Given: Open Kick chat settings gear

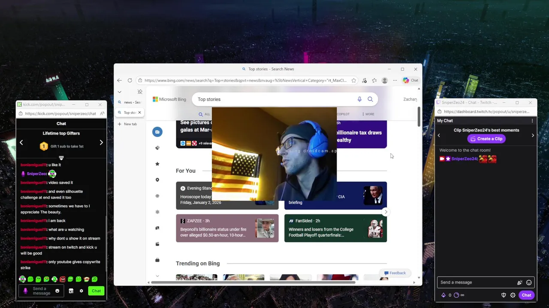Looking at the screenshot, I should coord(81,291).
